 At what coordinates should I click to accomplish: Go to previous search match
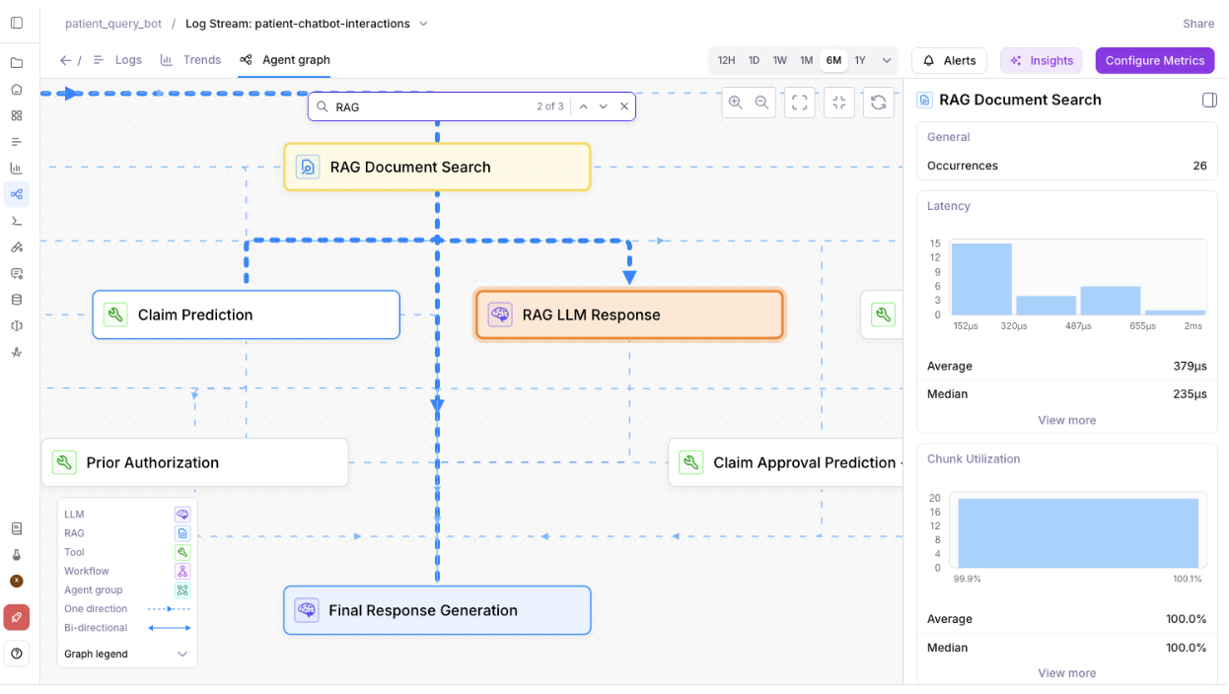(583, 106)
